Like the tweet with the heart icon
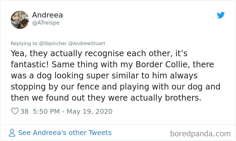 15,111
